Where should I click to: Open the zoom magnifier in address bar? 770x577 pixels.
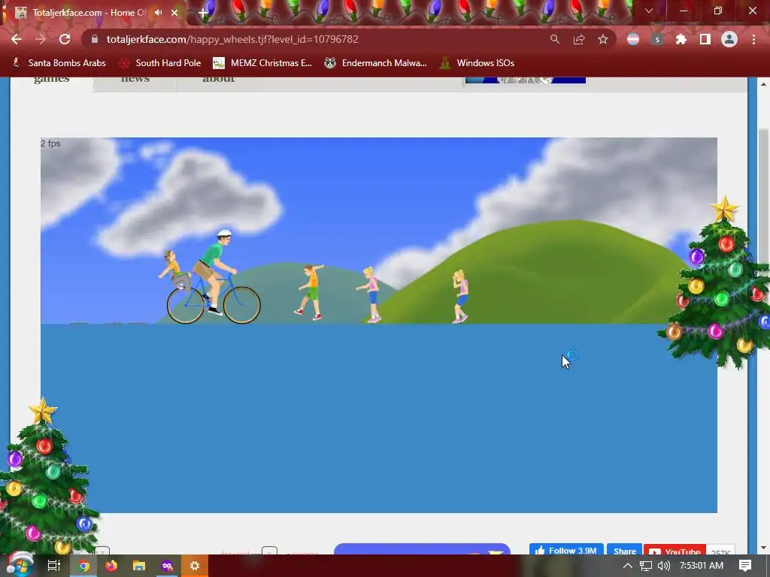(554, 39)
